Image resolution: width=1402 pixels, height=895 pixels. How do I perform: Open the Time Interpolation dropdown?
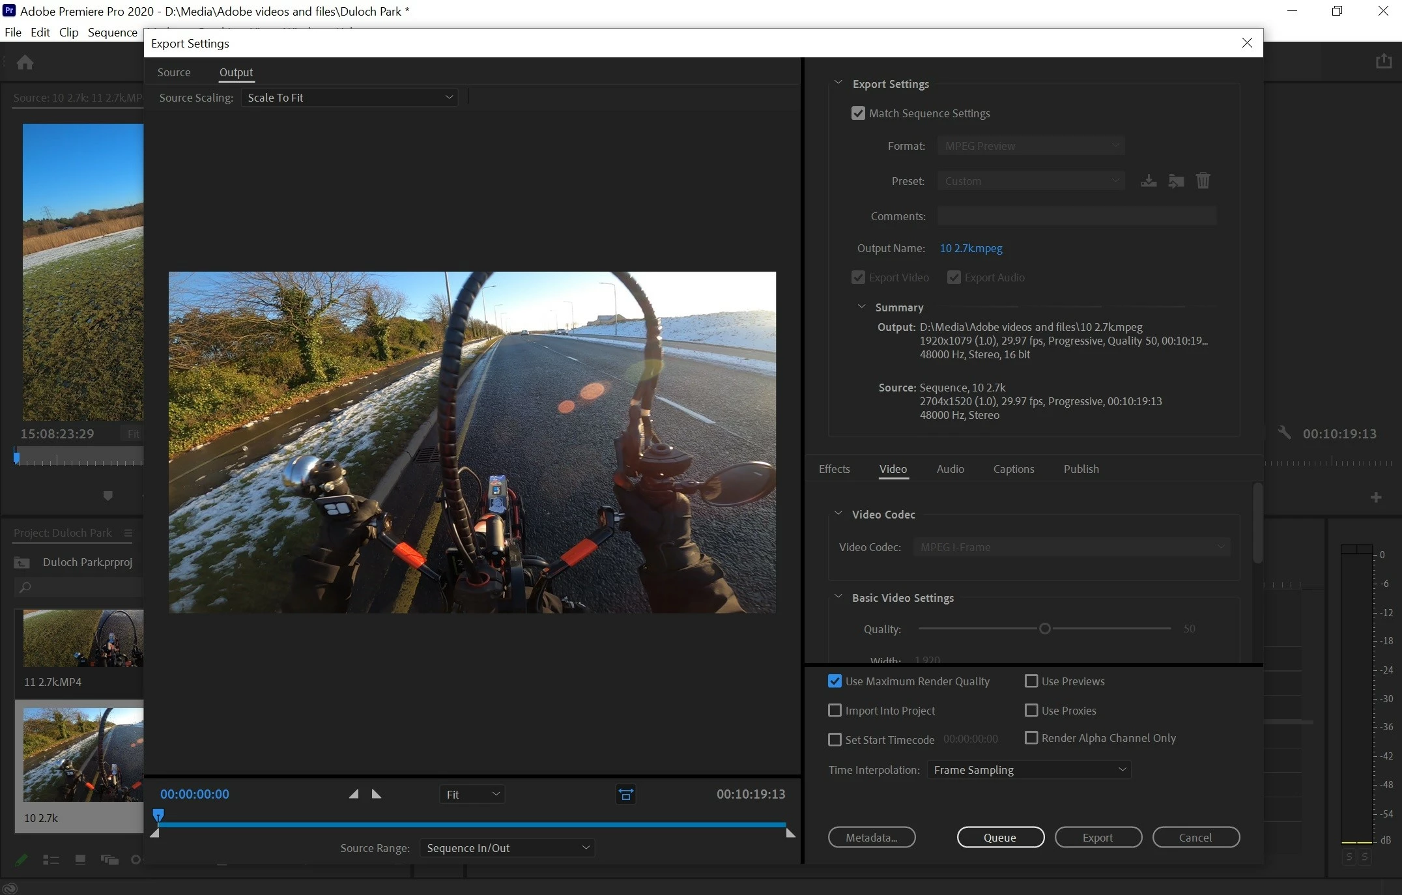[x=1029, y=770]
